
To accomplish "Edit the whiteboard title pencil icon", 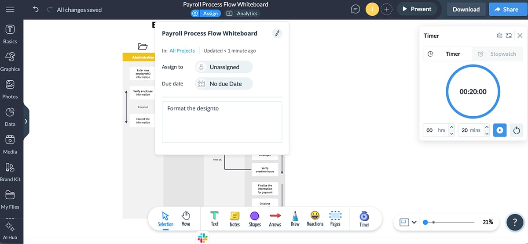I will pyautogui.click(x=277, y=33).
